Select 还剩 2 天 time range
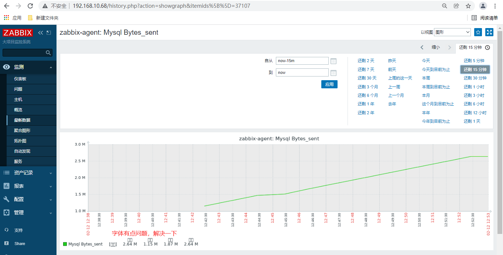The height and width of the screenshot is (255, 503). point(366,61)
